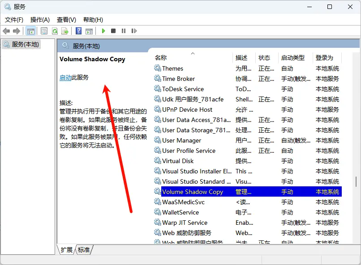Screen dimensions: 361x265
Task: Select the Time Broker service
Action: pos(248,79)
